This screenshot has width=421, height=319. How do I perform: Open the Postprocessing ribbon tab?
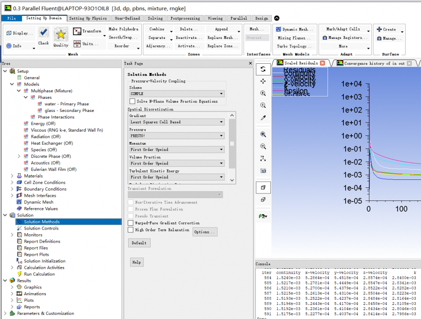coord(185,18)
